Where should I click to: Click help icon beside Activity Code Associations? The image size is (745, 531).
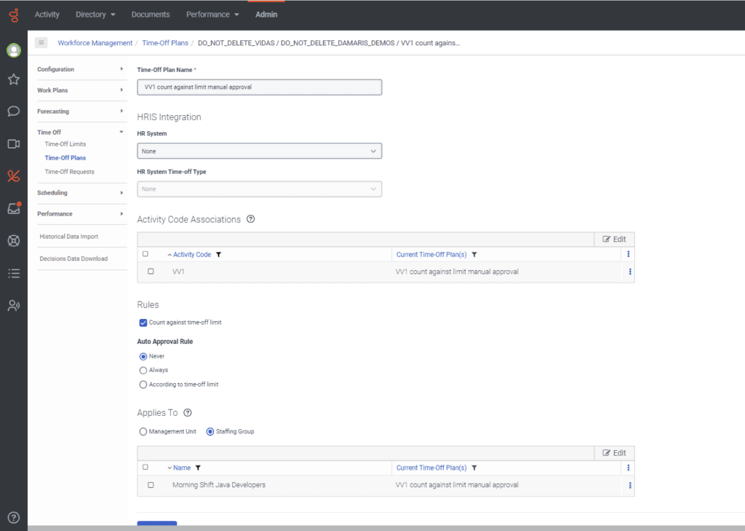[x=250, y=219]
